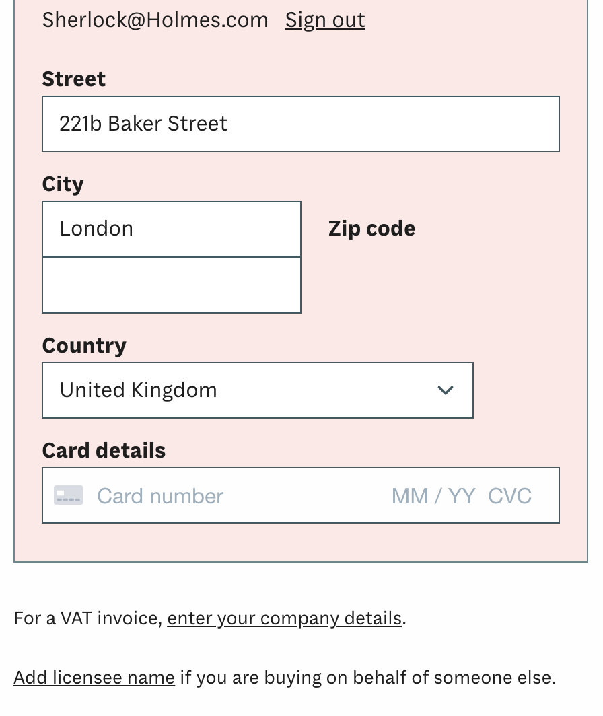603x716 pixels.
Task: Click the Add licensee name link
Action: click(x=94, y=678)
